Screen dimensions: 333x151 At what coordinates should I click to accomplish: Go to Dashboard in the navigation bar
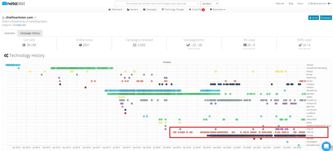[x=115, y=9]
